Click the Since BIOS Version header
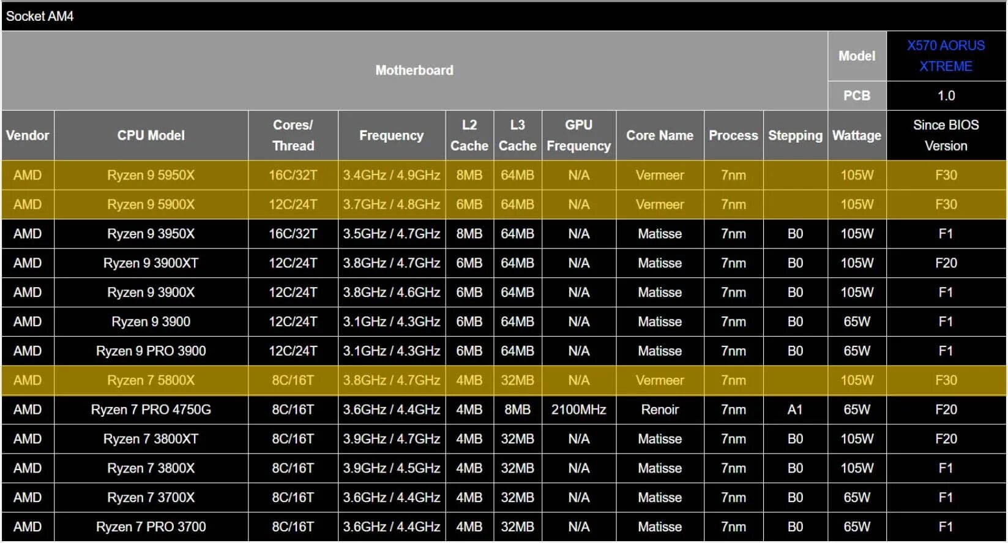 pyautogui.click(x=946, y=135)
